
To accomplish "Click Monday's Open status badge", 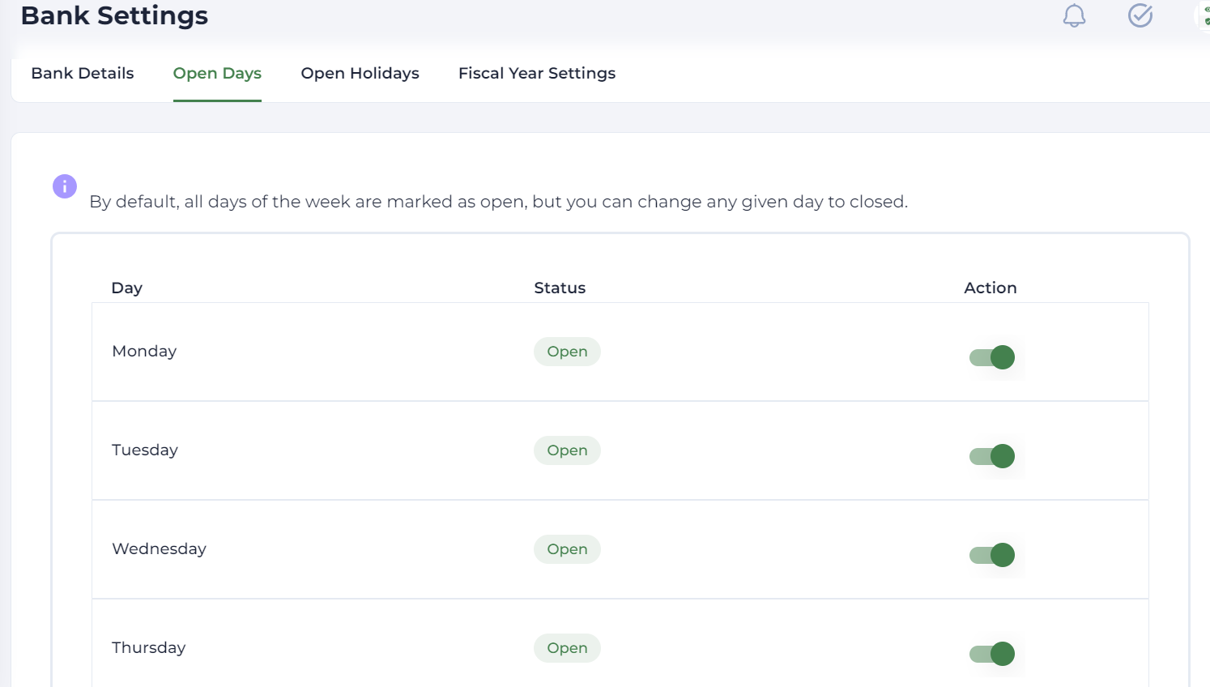I will (x=567, y=352).
